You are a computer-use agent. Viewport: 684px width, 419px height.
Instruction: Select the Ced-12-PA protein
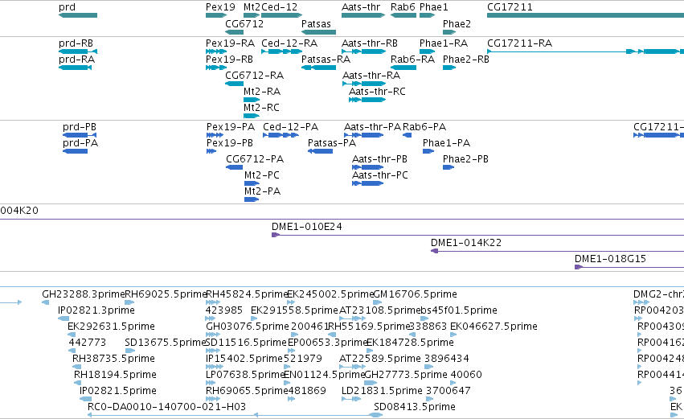click(281, 135)
